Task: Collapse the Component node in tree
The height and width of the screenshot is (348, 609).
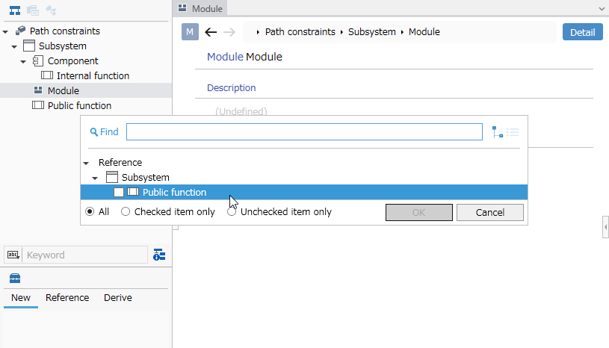Action: click(23, 62)
